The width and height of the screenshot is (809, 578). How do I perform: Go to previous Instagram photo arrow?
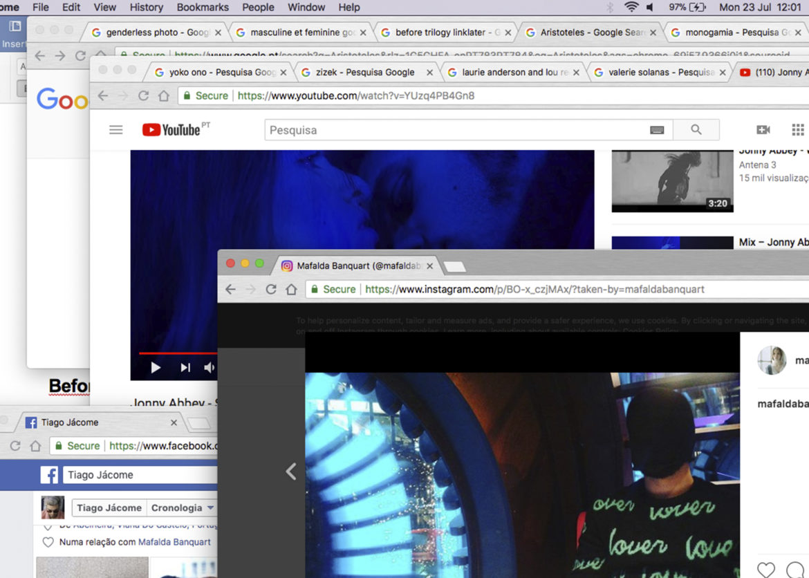291,472
